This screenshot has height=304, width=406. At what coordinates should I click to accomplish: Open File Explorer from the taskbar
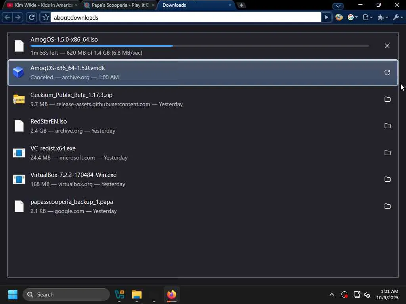tap(137, 294)
